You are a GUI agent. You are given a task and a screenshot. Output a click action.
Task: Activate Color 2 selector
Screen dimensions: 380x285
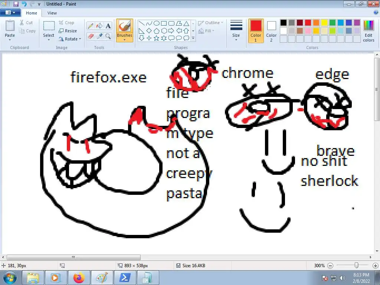tap(271, 31)
